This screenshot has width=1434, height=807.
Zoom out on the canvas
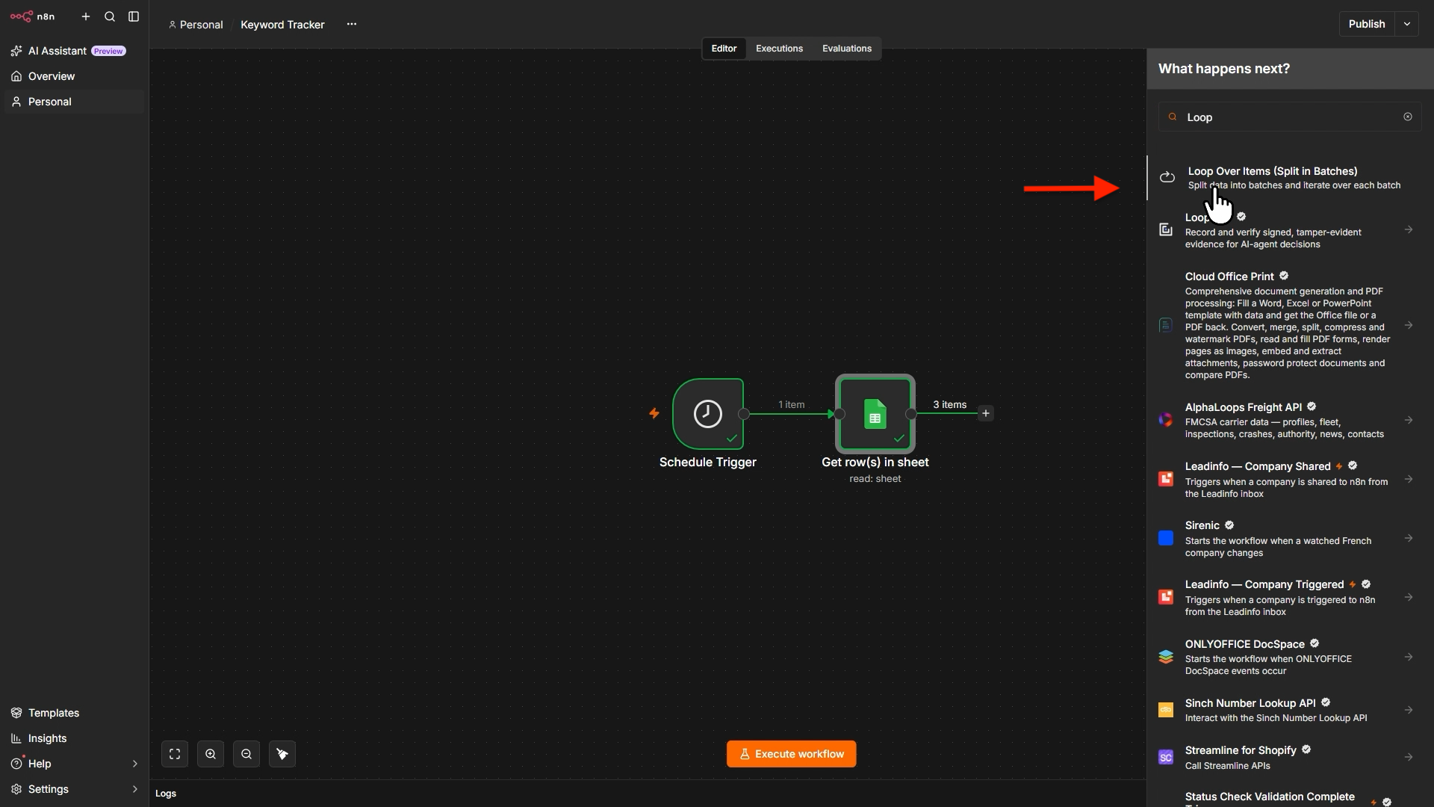[246, 754]
